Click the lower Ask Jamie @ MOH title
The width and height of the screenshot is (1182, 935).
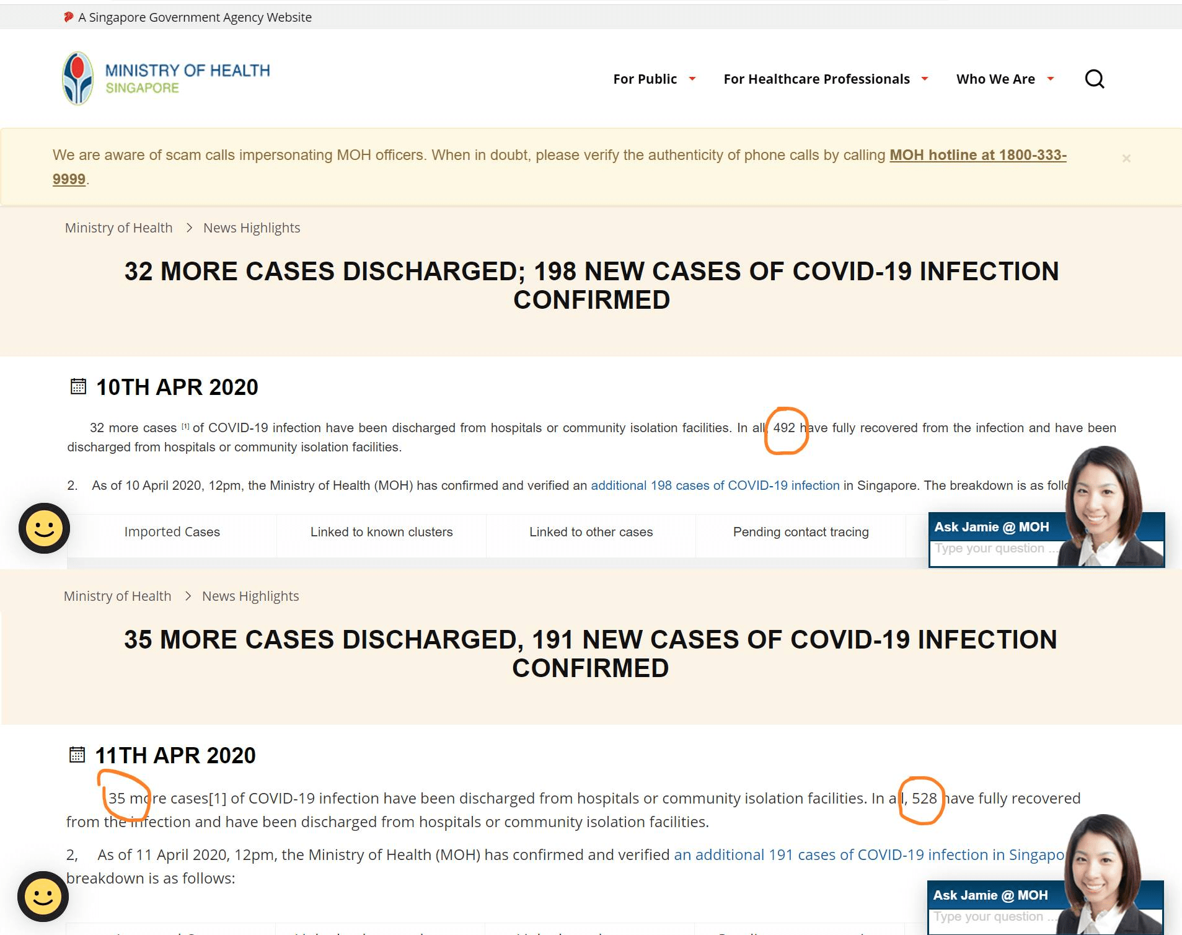pos(990,895)
